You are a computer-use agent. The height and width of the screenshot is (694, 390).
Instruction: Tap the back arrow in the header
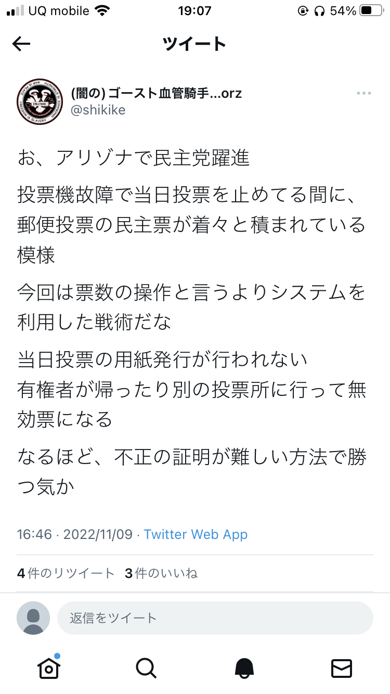pyautogui.click(x=21, y=44)
